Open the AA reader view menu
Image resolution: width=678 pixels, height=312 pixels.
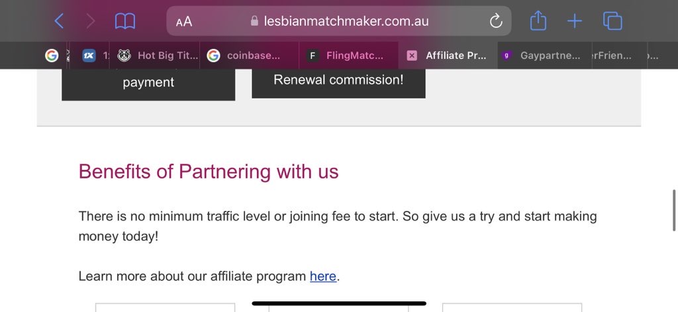[x=184, y=21]
